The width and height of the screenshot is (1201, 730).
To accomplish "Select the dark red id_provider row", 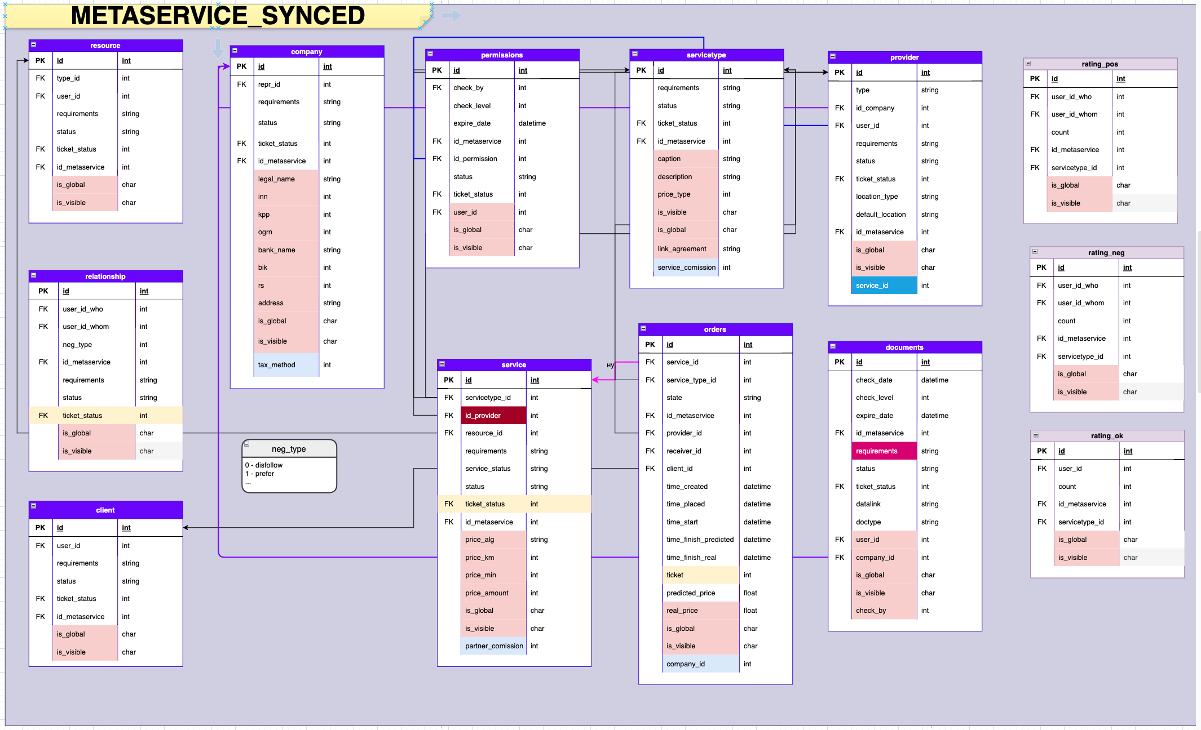I will click(493, 416).
